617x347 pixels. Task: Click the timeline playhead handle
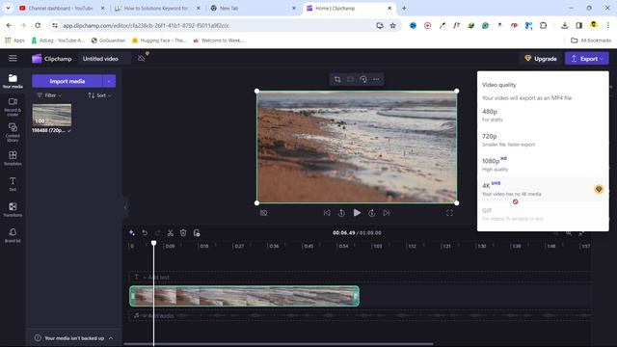(x=154, y=243)
